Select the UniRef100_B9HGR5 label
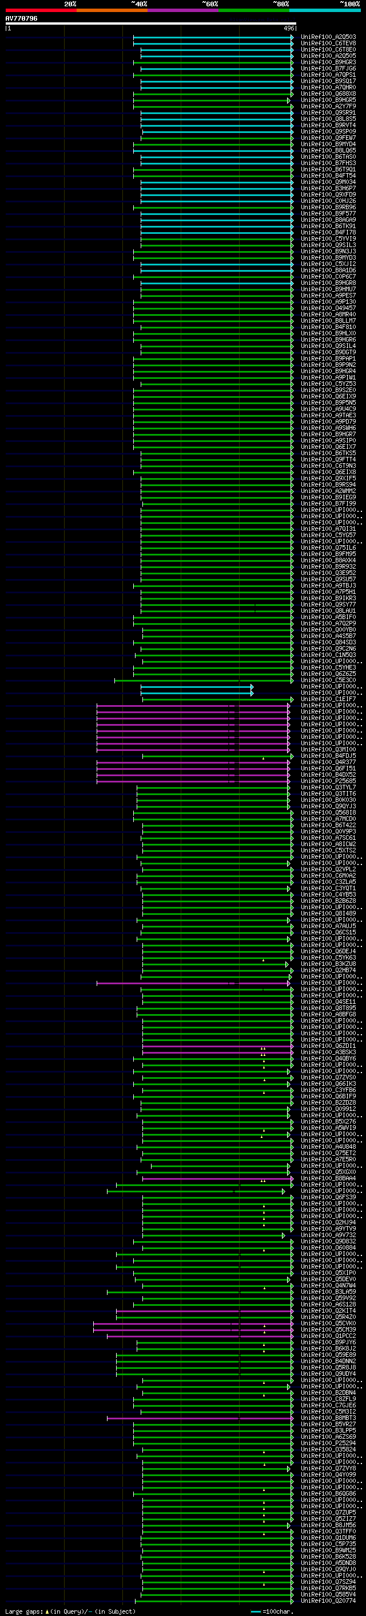366x1616 pixels. pos(328,100)
